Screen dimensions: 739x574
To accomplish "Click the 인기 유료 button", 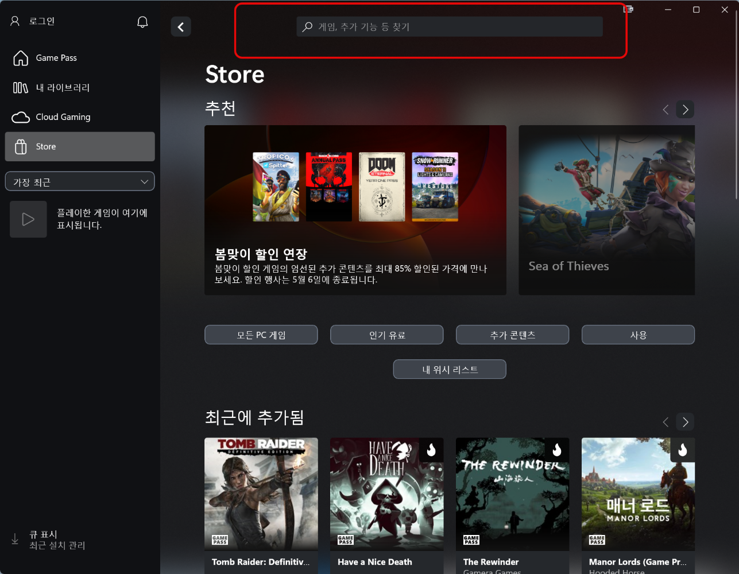I will click(387, 335).
